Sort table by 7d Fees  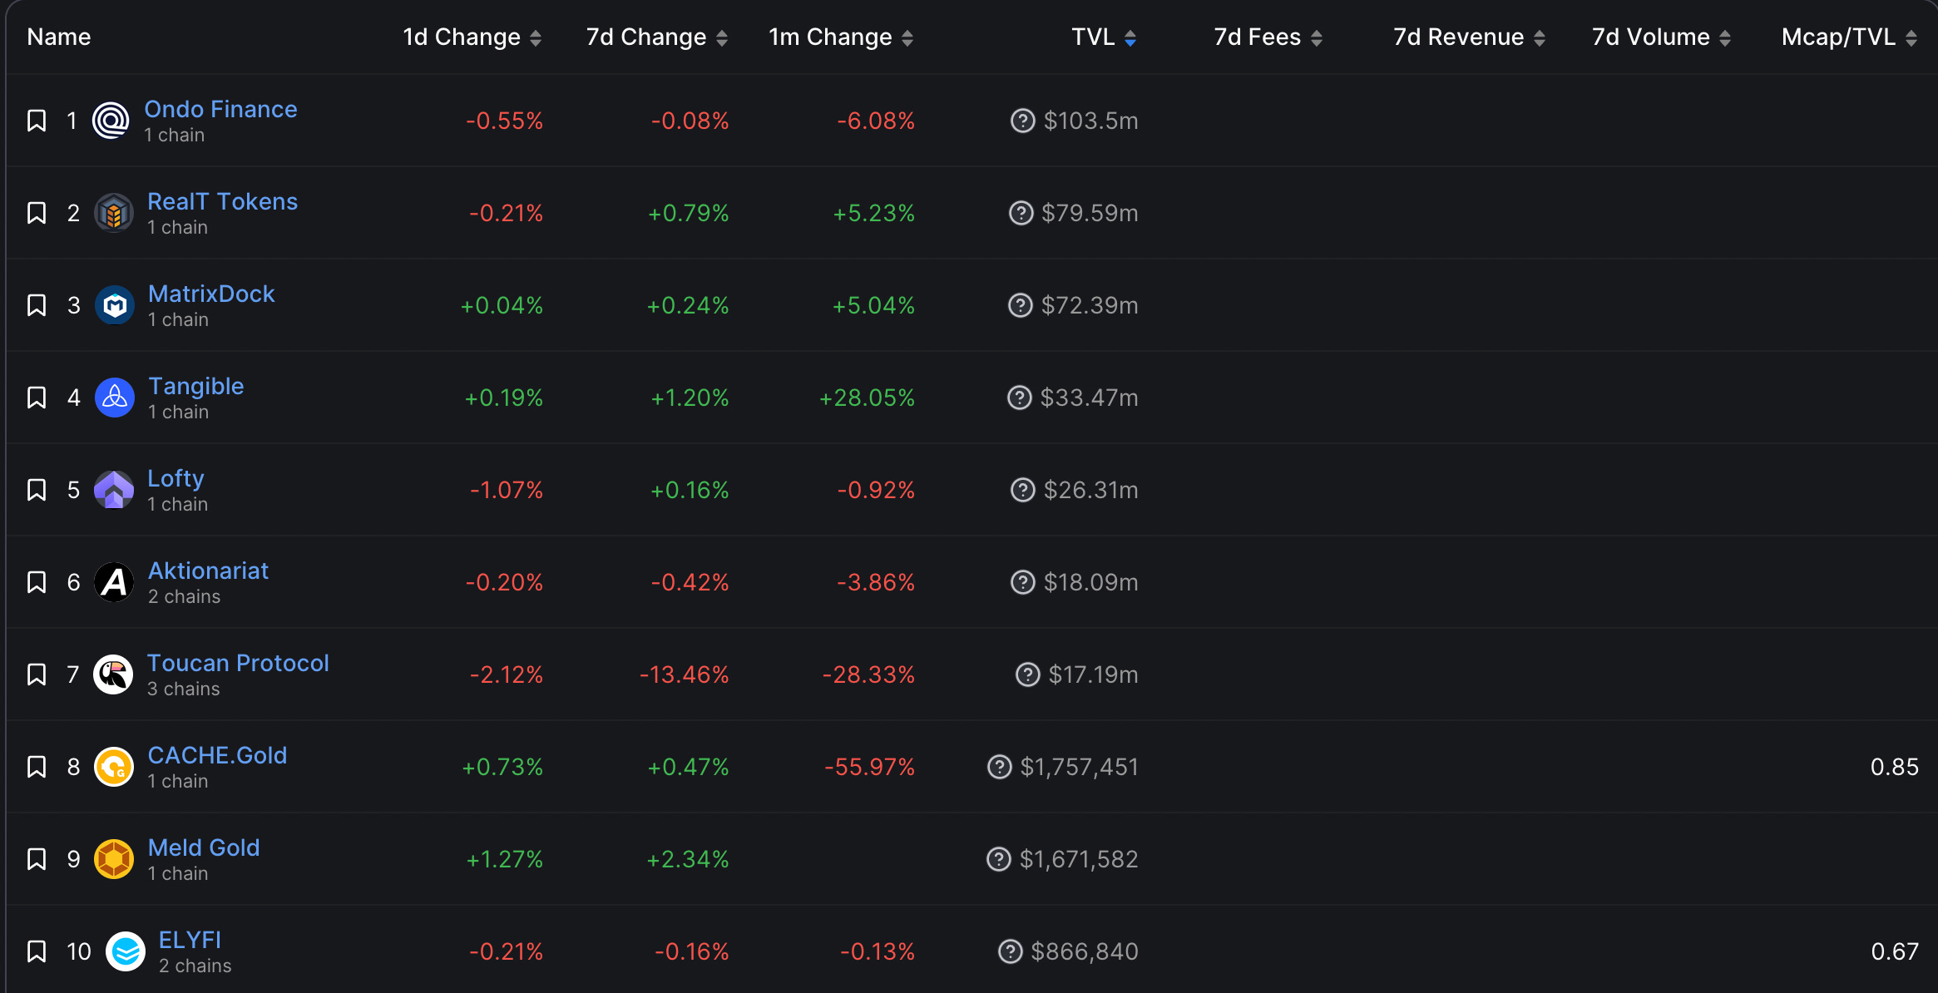pyautogui.click(x=1268, y=37)
